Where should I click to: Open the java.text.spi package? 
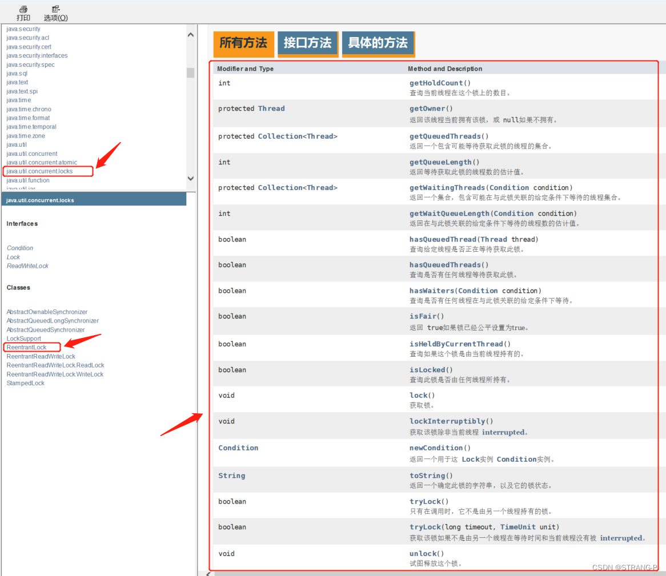22,91
